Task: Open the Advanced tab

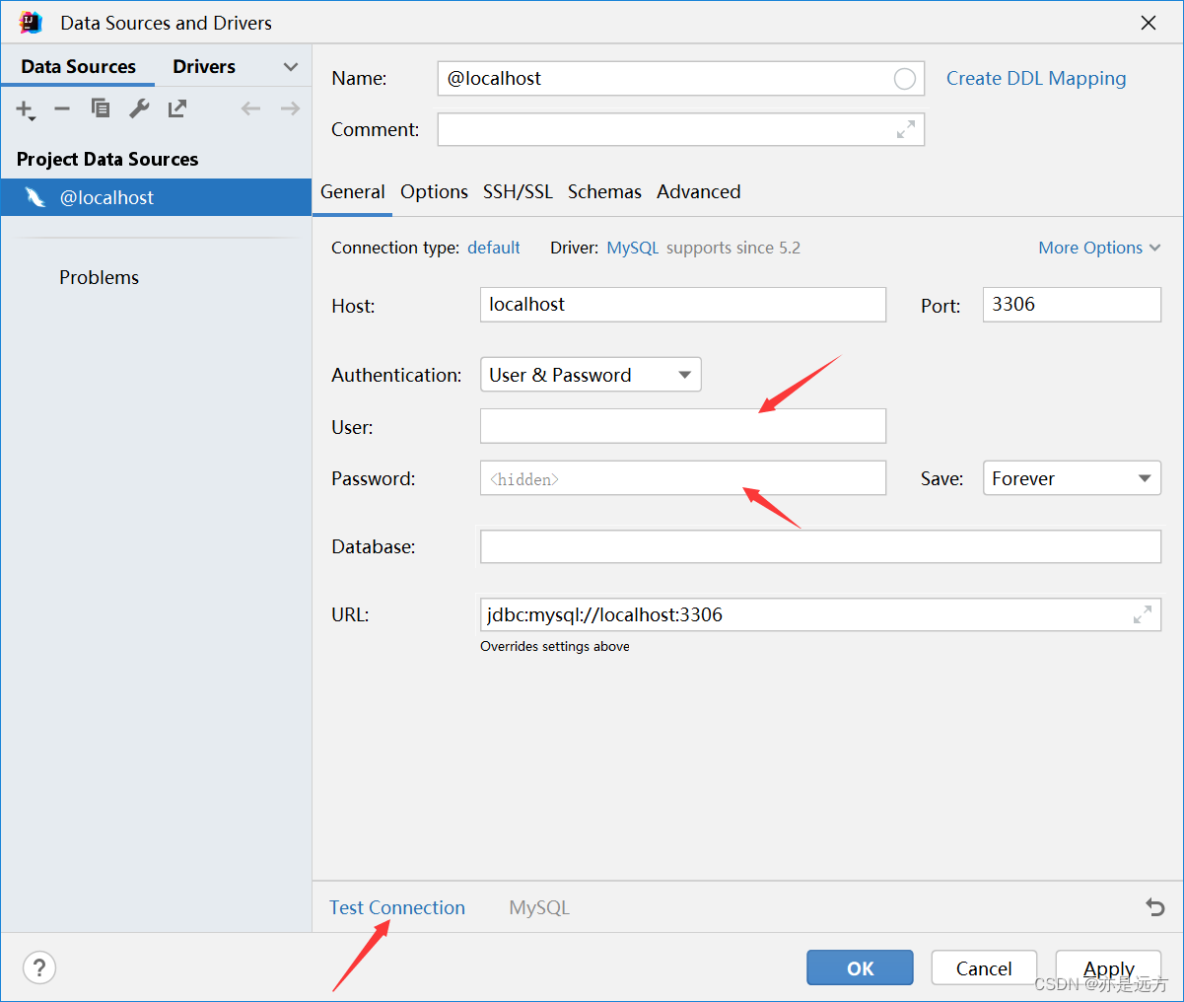Action: click(699, 191)
